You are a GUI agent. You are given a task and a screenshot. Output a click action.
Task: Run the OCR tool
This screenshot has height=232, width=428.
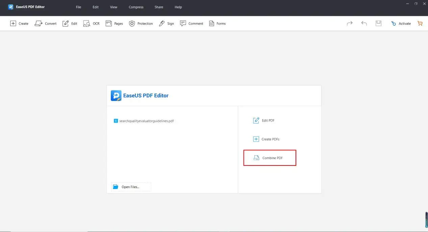[92, 24]
